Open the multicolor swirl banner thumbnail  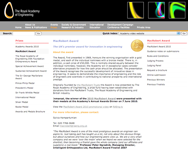(x=156, y=10)
